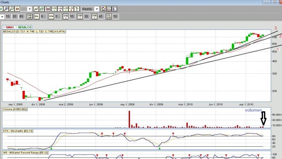Click the 'sep 1, 2008' date label
The width and height of the screenshot is (282, 159).
[x=15, y=105]
